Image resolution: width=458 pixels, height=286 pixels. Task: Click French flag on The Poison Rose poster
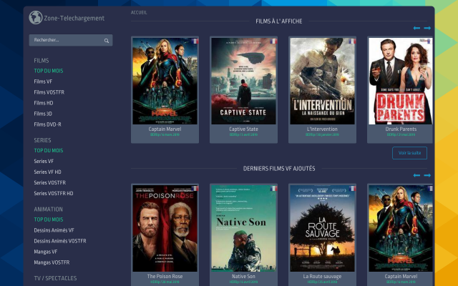pyautogui.click(x=195, y=189)
